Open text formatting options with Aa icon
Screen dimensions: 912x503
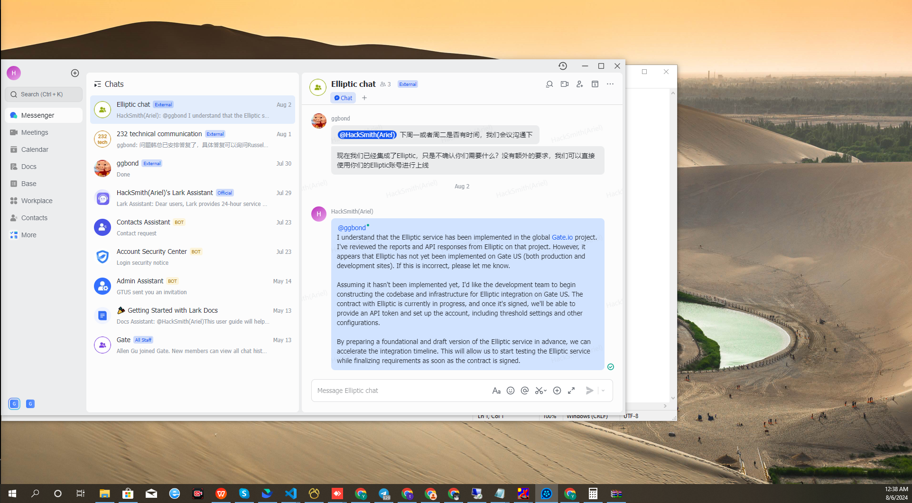click(496, 390)
